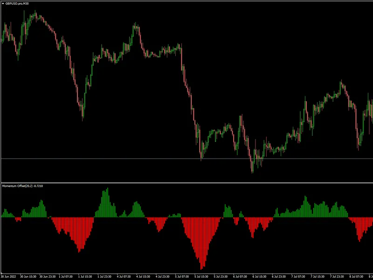Click the 6 Jul 07:30 time label
Screen dimensions: 373x280
(240, 277)
